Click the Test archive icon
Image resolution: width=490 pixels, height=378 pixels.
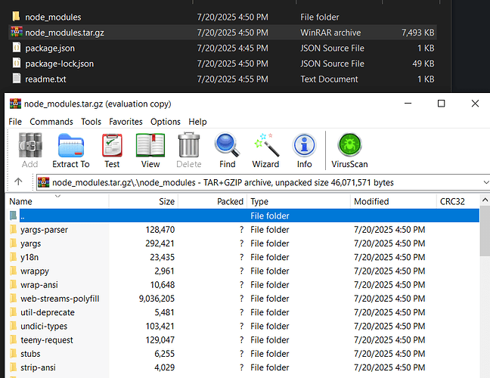point(112,150)
